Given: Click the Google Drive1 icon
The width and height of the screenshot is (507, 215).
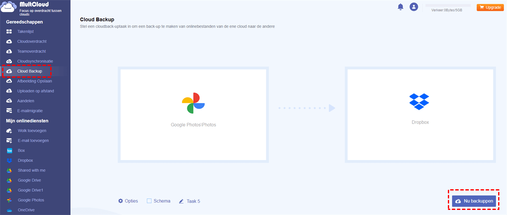Looking at the screenshot, I should [9, 190].
